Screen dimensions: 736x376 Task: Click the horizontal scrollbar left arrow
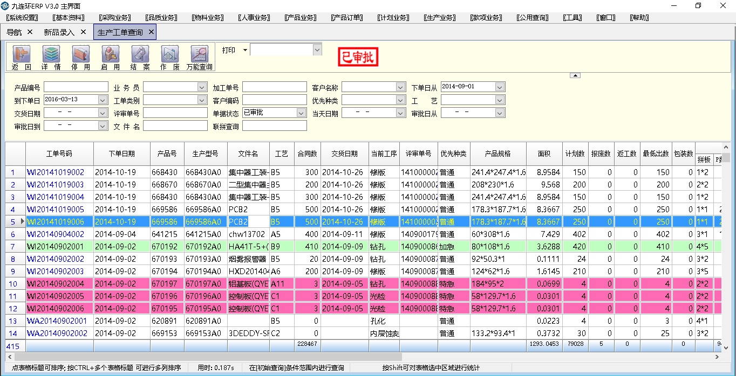coord(9,357)
